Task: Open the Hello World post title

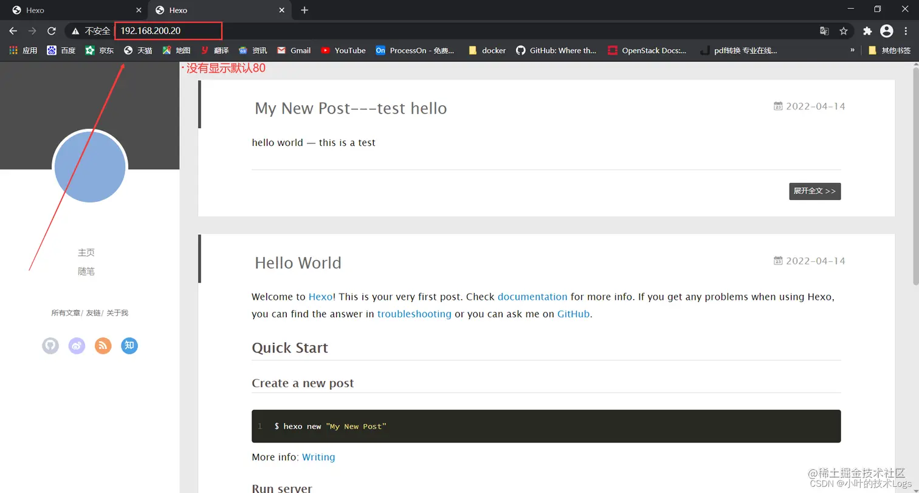Action: (x=298, y=263)
